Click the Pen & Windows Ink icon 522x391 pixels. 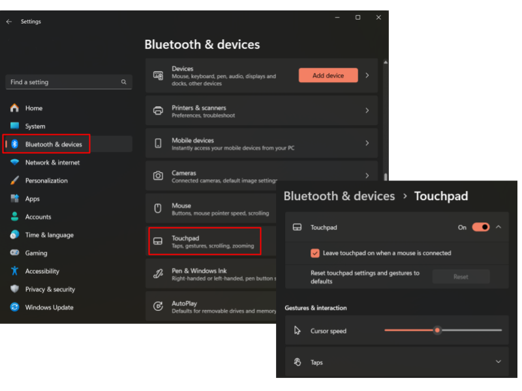click(x=158, y=274)
